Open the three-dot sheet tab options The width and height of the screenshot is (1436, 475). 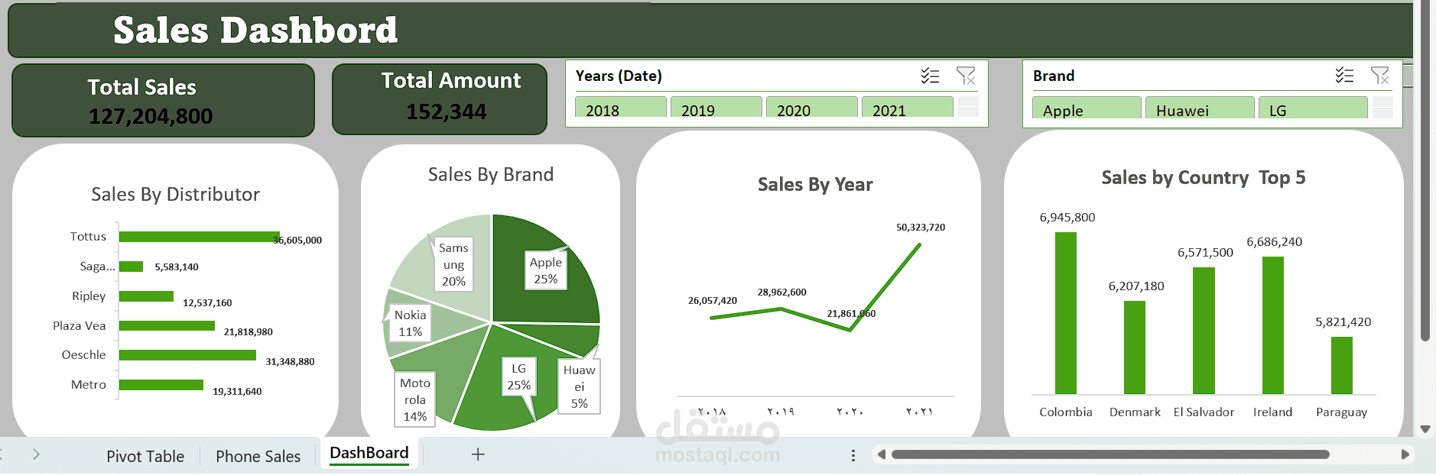click(x=853, y=455)
